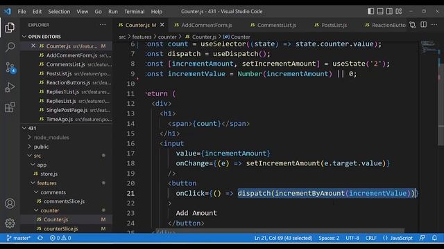Open SinglePostPage.js from Open Editors
This screenshot has width=444, height=249.
pyautogui.click(x=67, y=110)
